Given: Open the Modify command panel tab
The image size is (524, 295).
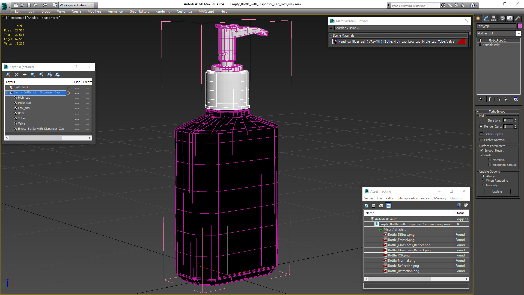Looking at the screenshot, I should (x=486, y=18).
